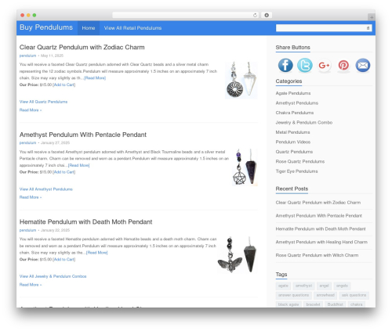Open Chakra Pendulums category
Screen dimensions: 392x331
click(x=295, y=113)
